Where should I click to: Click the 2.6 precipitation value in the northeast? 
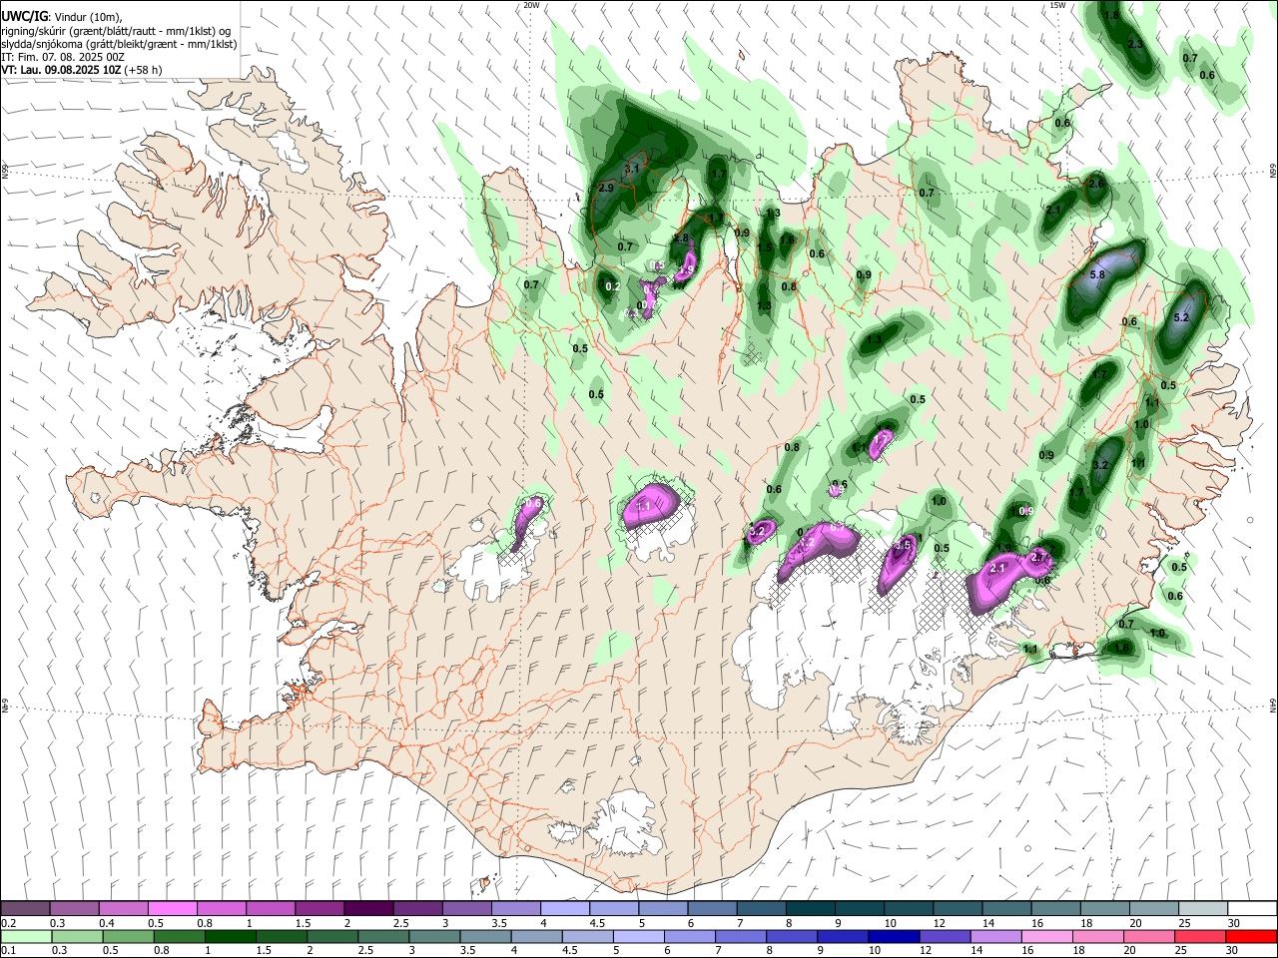(x=1096, y=184)
